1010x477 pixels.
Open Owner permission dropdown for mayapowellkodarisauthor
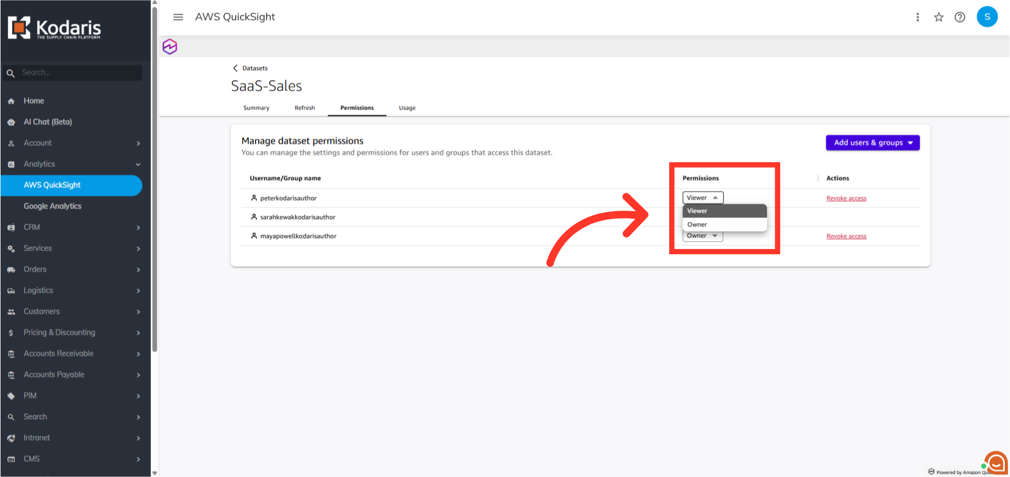click(703, 236)
